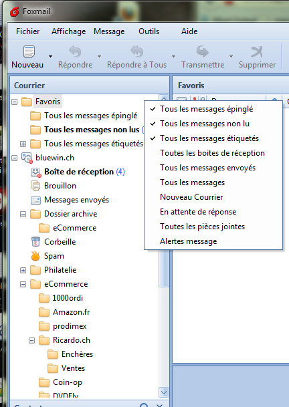
Task: Click the Enchères folder icon
Action: (53, 354)
